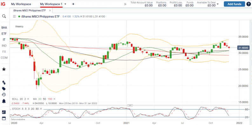Click the MA 100 period value
This screenshot has height=125, width=252.
[50, 99]
